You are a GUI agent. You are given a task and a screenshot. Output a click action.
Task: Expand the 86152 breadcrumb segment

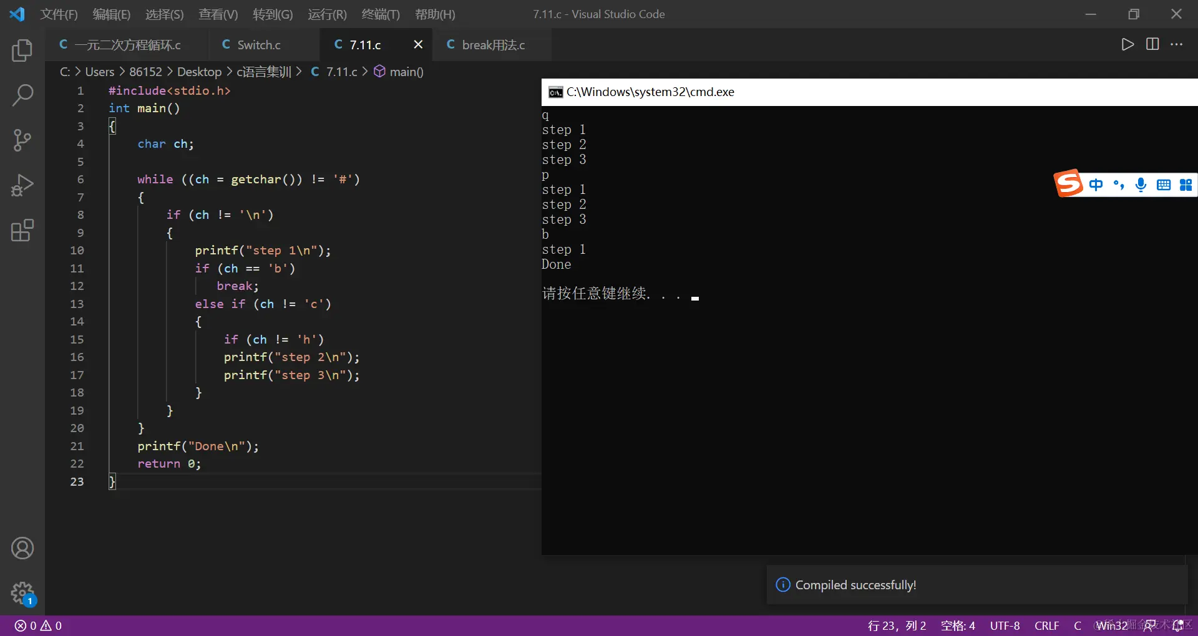[145, 72]
